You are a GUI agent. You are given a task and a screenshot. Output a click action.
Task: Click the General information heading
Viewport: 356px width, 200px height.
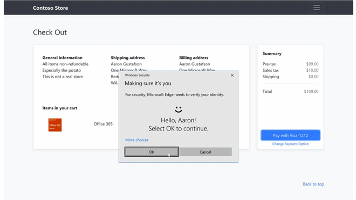point(62,58)
